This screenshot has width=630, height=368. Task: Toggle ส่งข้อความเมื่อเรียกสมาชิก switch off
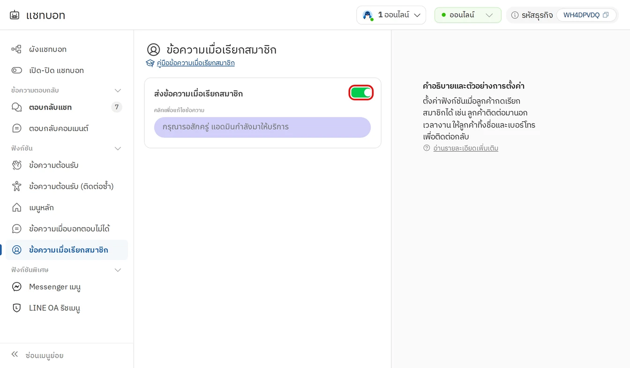click(x=361, y=93)
